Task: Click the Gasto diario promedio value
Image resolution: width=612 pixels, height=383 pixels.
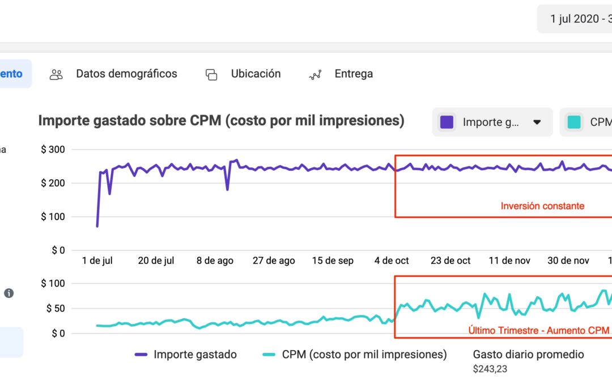Action: [488, 369]
